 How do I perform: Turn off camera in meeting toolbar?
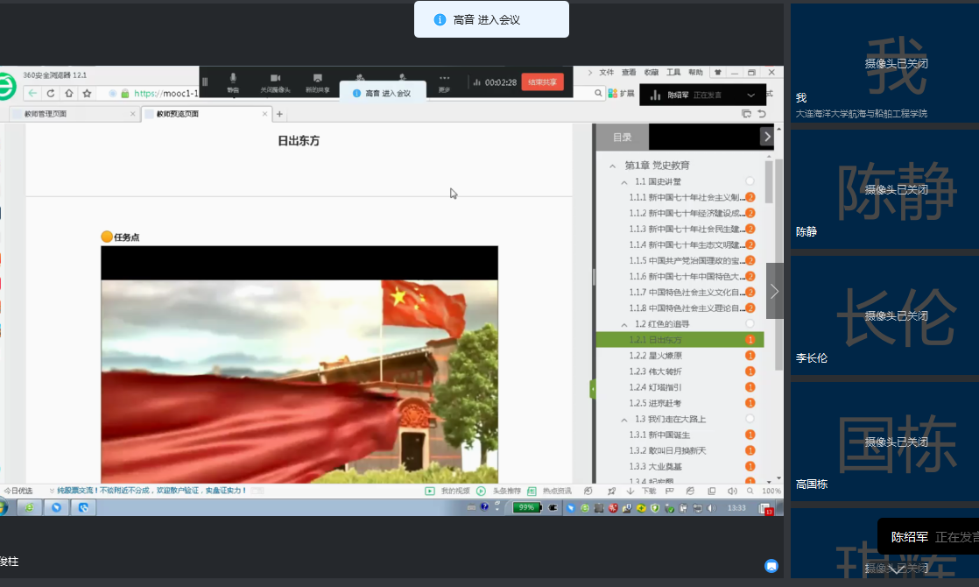(x=275, y=81)
